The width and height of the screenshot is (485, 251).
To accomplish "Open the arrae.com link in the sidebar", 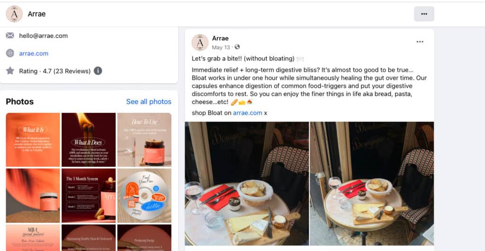I will pos(34,53).
